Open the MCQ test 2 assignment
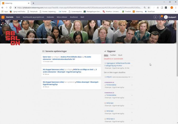178x124 pixels. 110,119
